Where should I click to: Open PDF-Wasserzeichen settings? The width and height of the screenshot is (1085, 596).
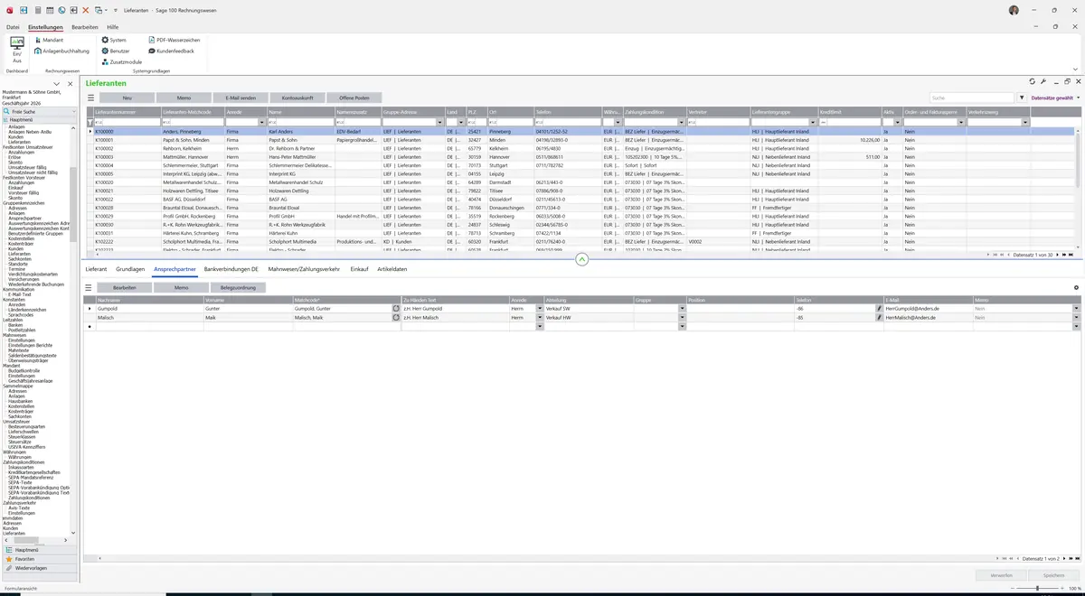click(x=175, y=40)
